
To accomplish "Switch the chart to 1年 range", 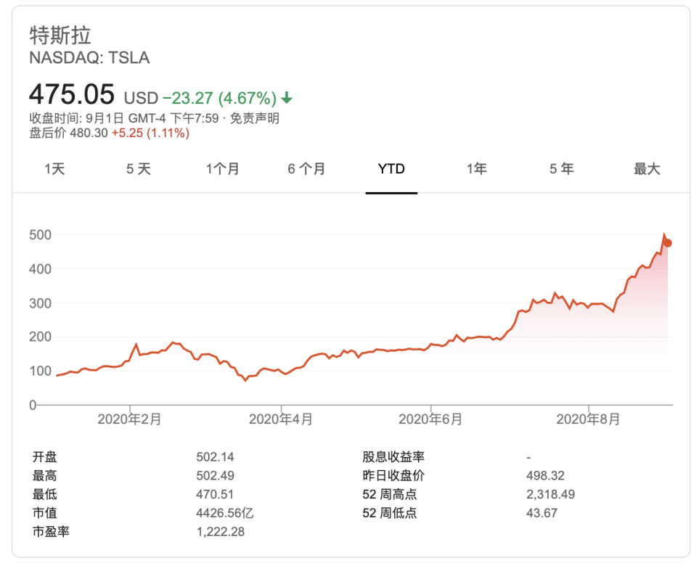I will coord(476,169).
